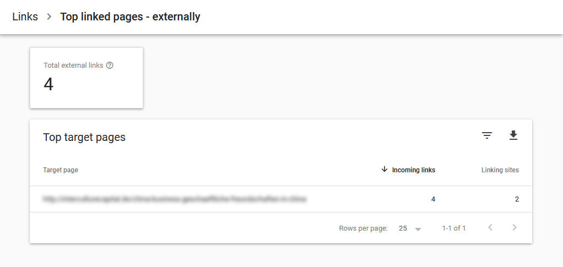
Task: Click the incoming links count 4 in row
Action: tap(433, 199)
